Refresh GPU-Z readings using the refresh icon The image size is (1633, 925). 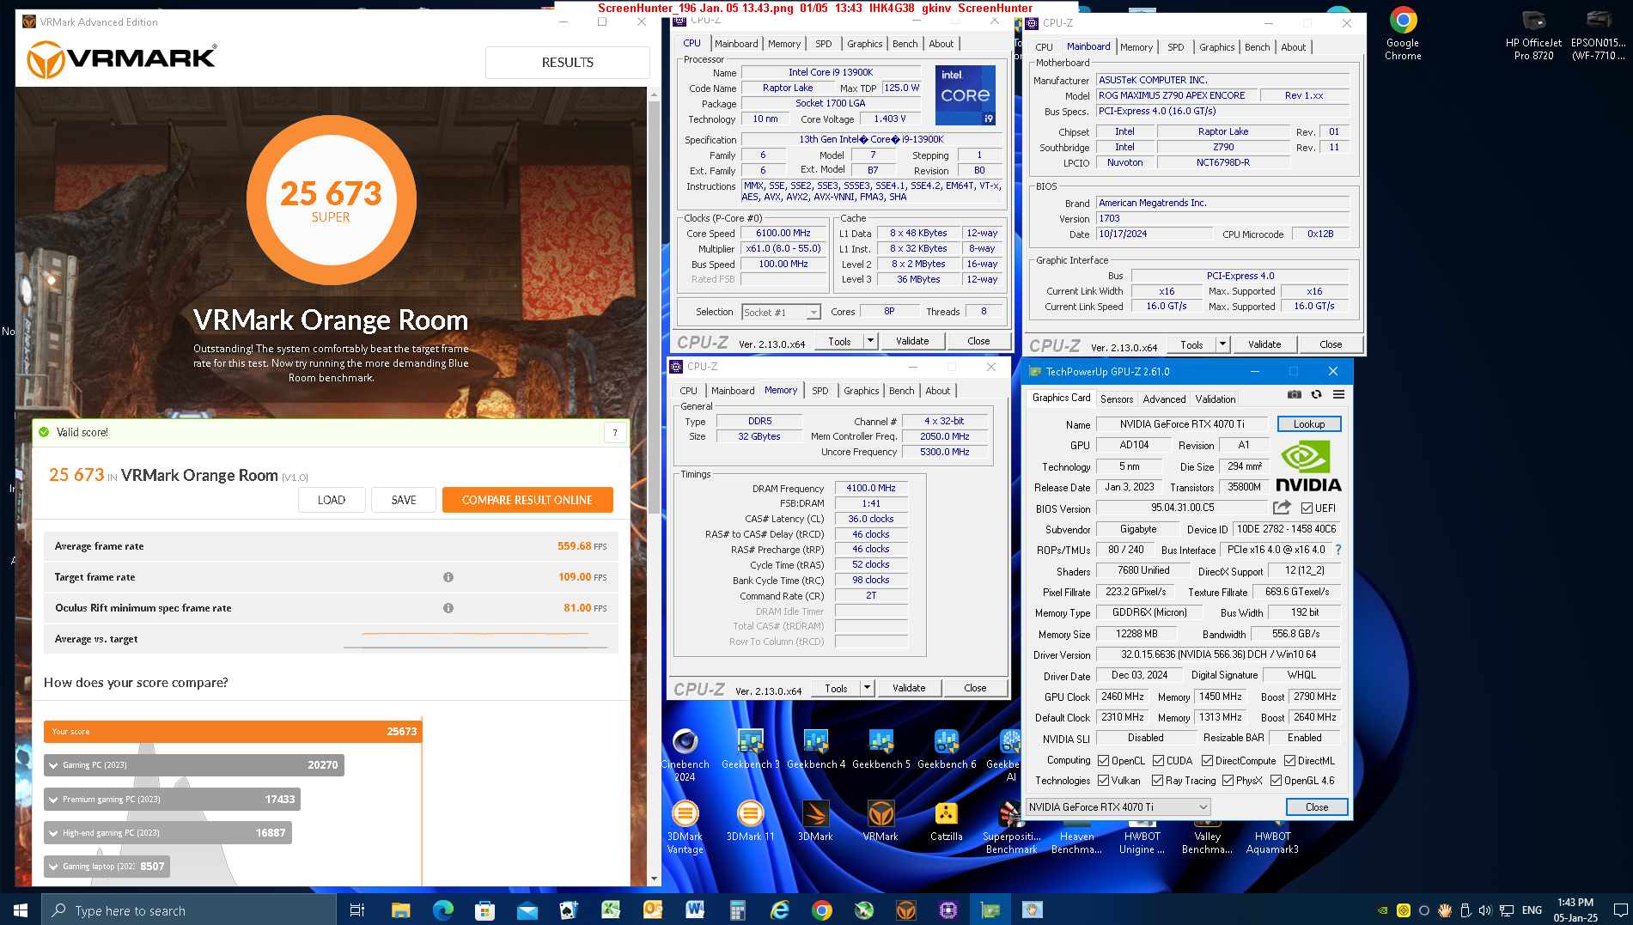(x=1316, y=395)
